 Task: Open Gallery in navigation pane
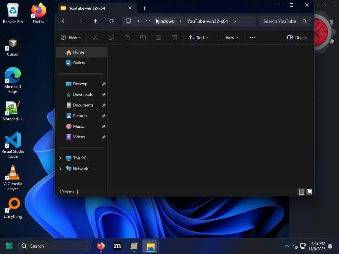pyautogui.click(x=81, y=63)
